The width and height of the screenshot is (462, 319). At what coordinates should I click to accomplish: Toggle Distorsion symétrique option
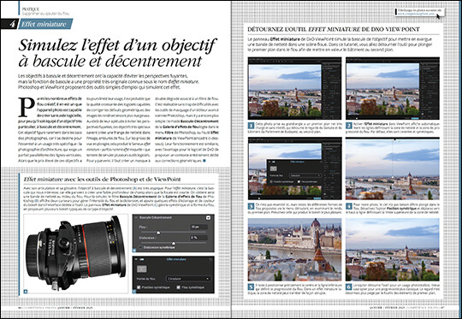pos(140,247)
